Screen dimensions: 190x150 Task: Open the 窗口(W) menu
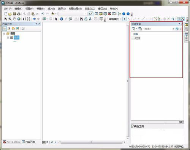103,9
